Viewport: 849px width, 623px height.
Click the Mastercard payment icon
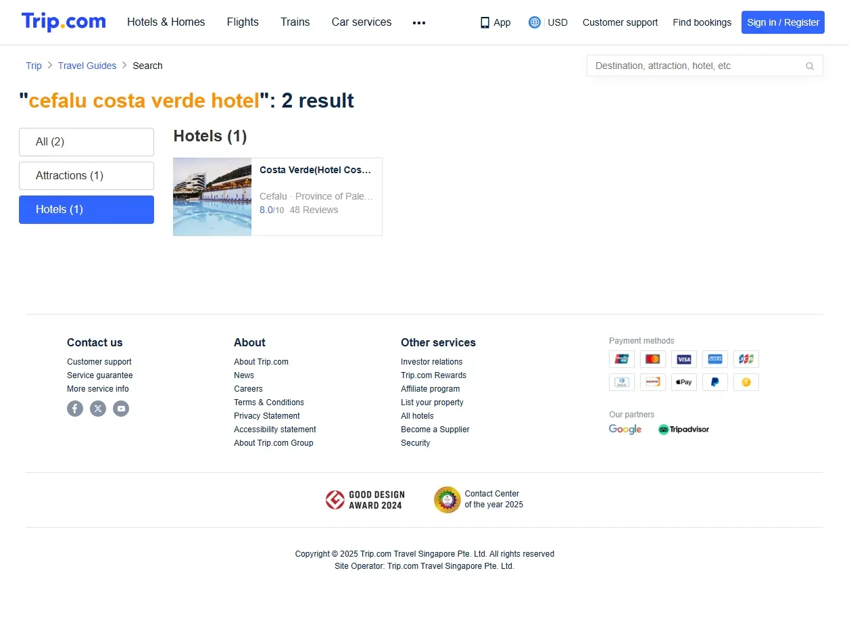tap(653, 359)
